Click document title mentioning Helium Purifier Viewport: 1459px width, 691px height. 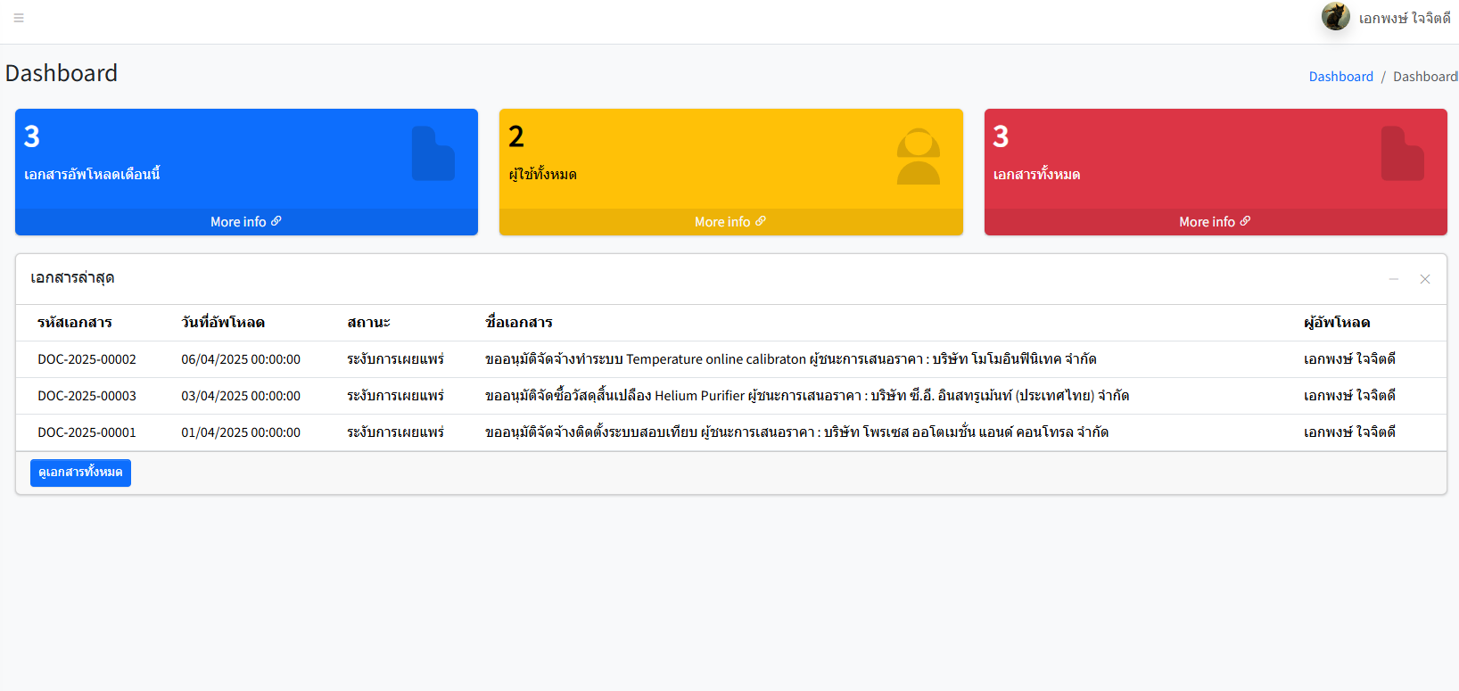(807, 396)
